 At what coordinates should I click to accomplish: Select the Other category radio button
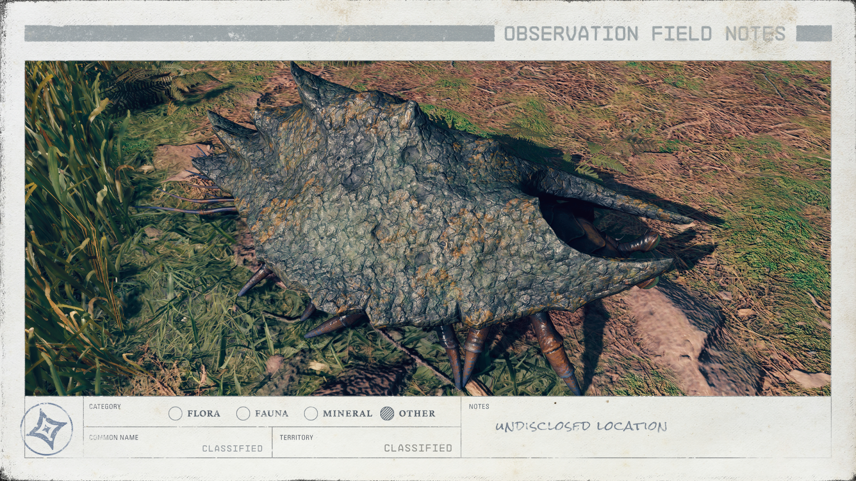tap(387, 414)
